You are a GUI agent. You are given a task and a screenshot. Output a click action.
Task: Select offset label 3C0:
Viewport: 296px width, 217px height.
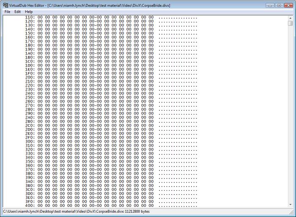[30, 190]
